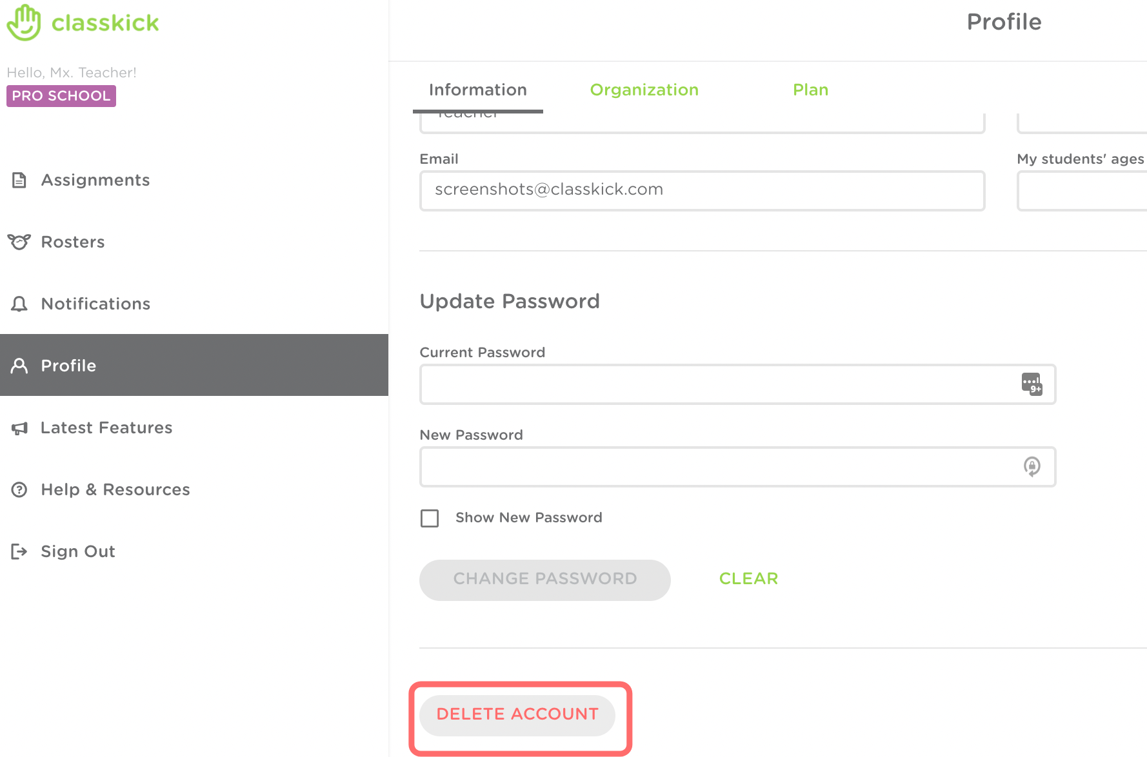Open the My students' ages field

(1081, 191)
